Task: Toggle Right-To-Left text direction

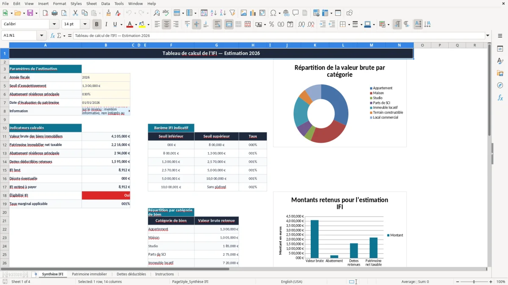Action: click(x=406, y=24)
